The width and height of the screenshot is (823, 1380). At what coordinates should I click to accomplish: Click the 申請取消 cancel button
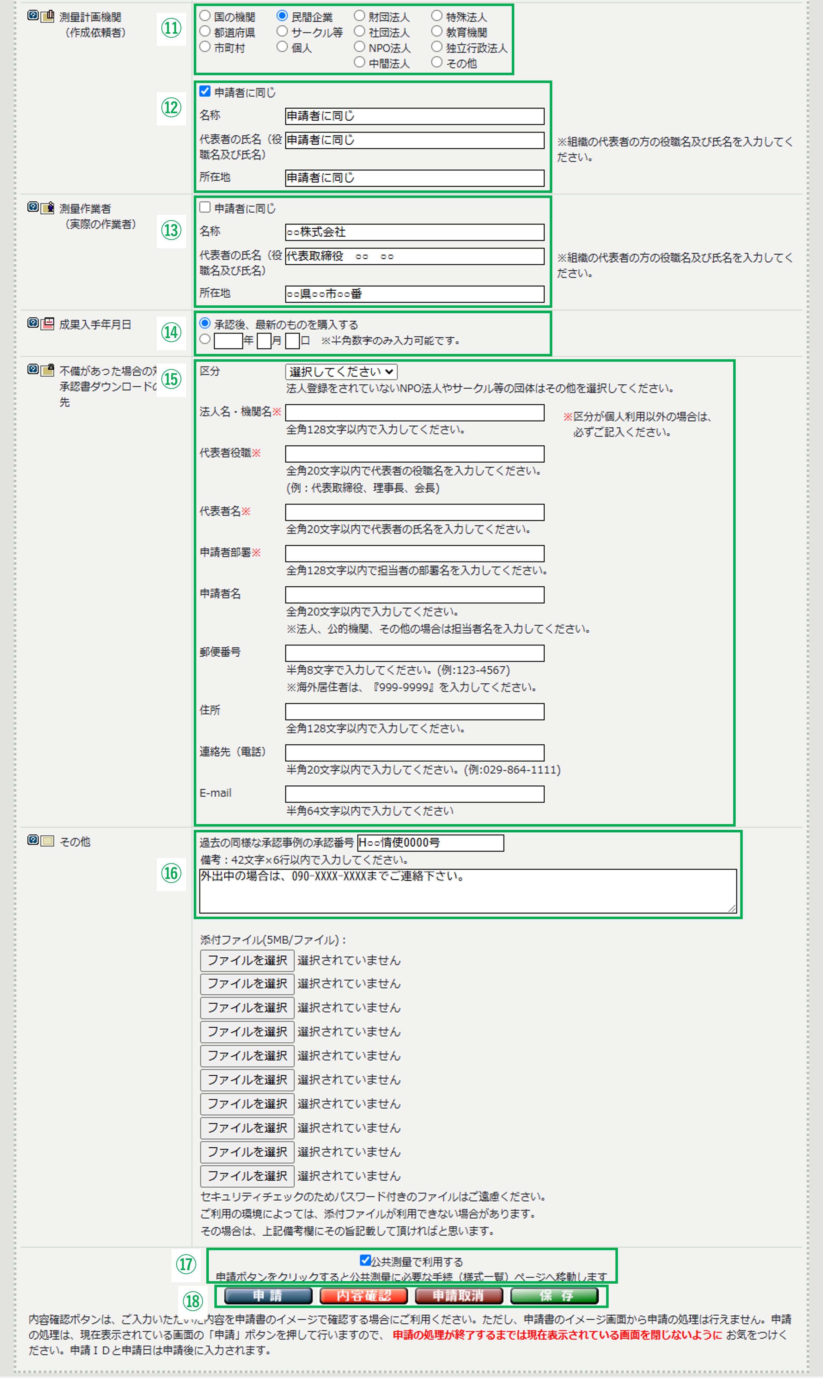tap(459, 1296)
